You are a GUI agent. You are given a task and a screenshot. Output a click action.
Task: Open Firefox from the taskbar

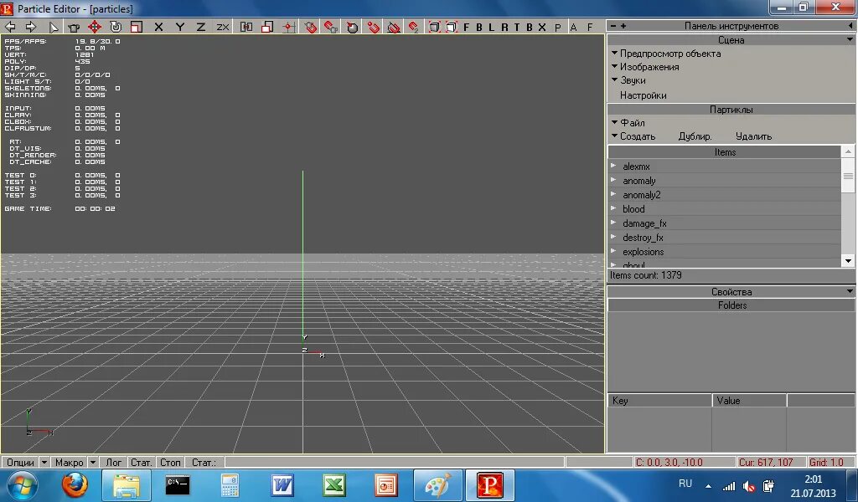coord(74,484)
